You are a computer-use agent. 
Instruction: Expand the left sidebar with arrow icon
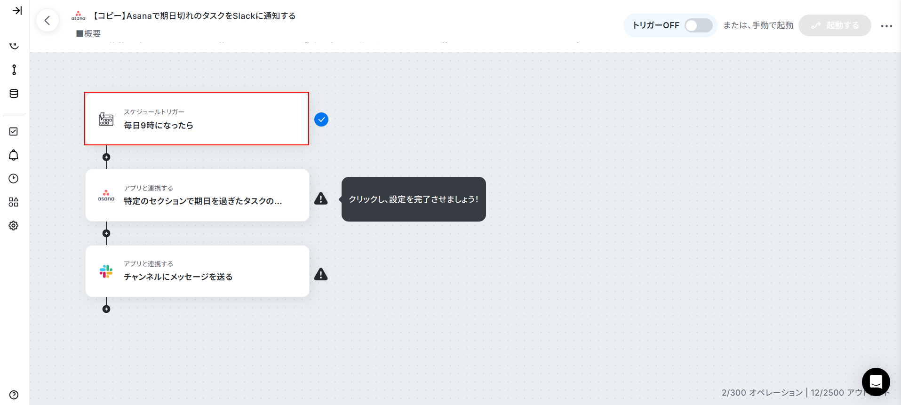pos(17,10)
